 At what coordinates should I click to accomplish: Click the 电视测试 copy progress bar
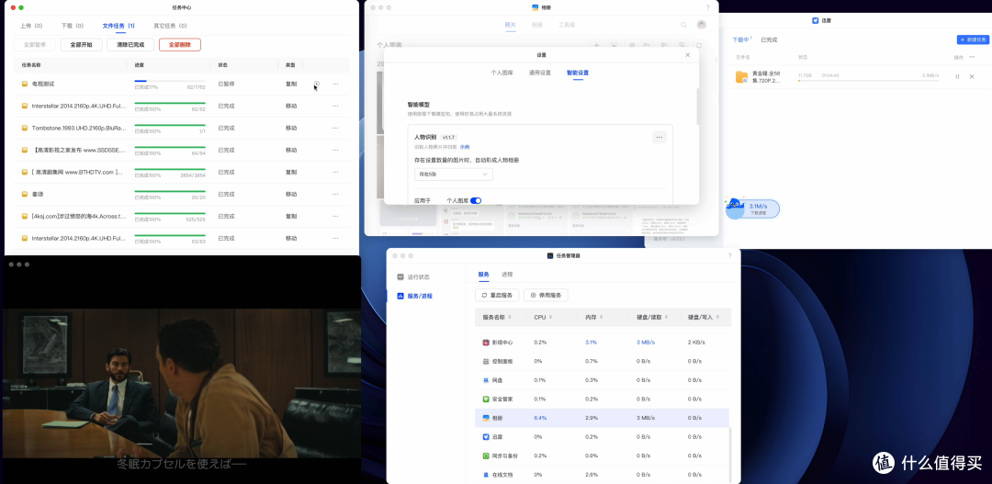coord(170,81)
